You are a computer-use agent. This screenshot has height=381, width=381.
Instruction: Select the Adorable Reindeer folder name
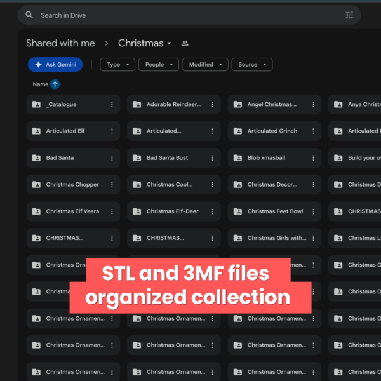pyautogui.click(x=174, y=105)
